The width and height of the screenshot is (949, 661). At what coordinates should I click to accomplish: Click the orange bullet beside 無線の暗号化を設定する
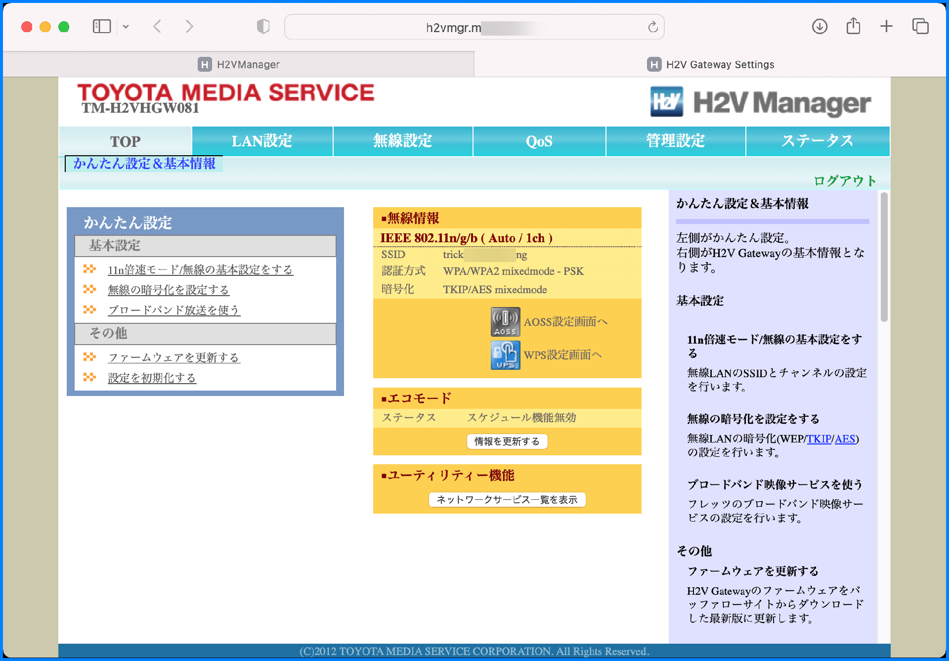[x=89, y=289]
